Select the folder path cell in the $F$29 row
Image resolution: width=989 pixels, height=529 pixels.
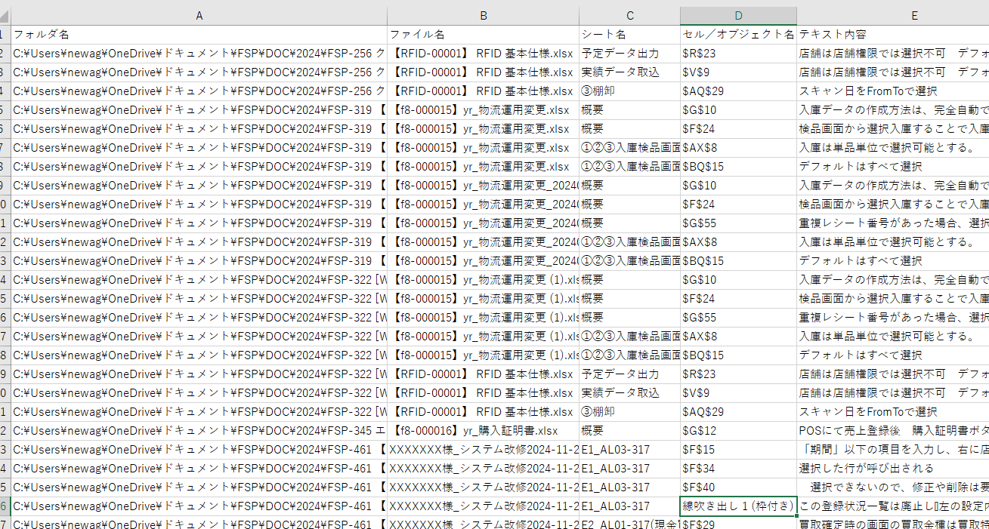[199, 524]
